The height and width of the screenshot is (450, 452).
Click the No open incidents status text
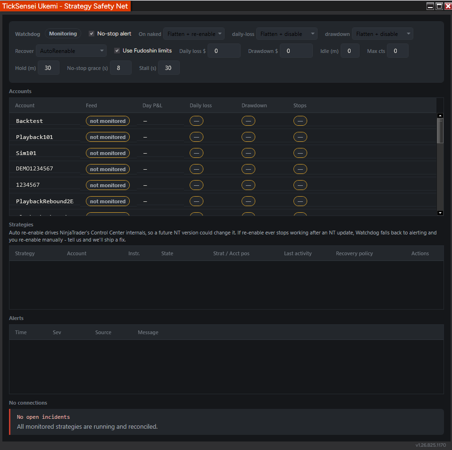click(x=43, y=417)
